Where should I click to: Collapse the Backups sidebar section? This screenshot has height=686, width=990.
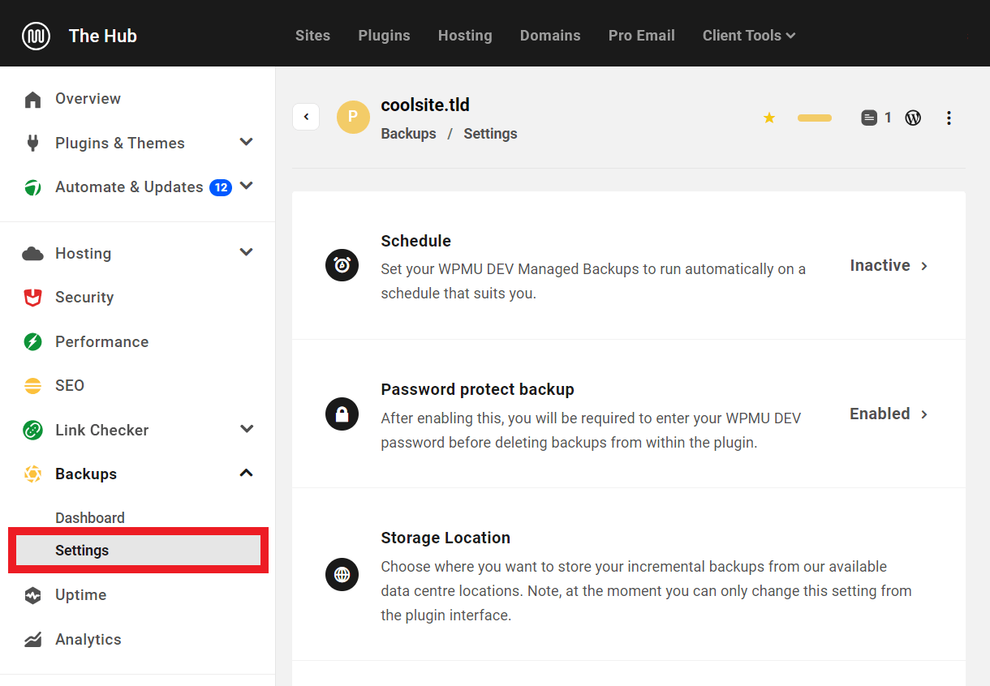click(x=246, y=472)
